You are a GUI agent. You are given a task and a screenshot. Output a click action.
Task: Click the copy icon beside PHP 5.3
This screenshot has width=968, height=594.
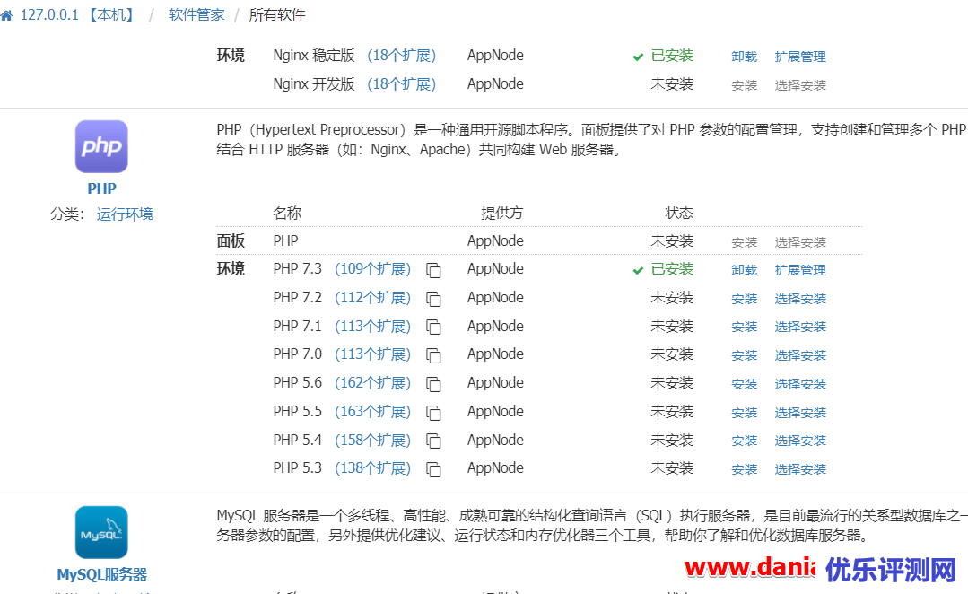coord(433,469)
